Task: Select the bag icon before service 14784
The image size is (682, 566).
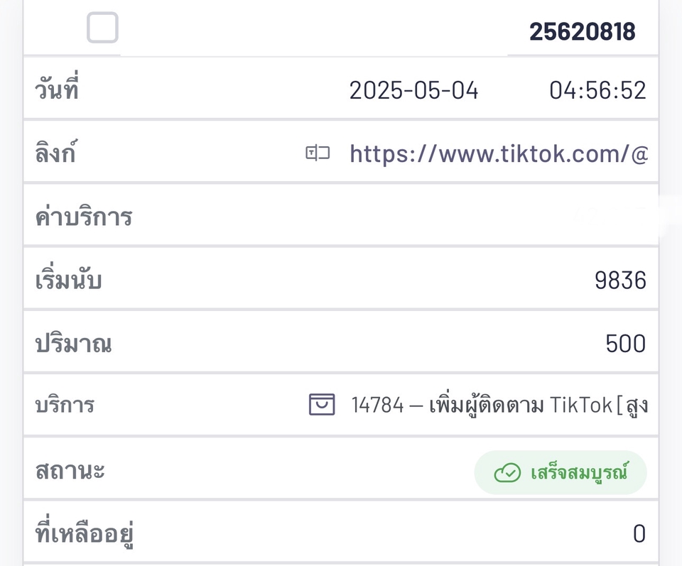Action: pos(321,403)
